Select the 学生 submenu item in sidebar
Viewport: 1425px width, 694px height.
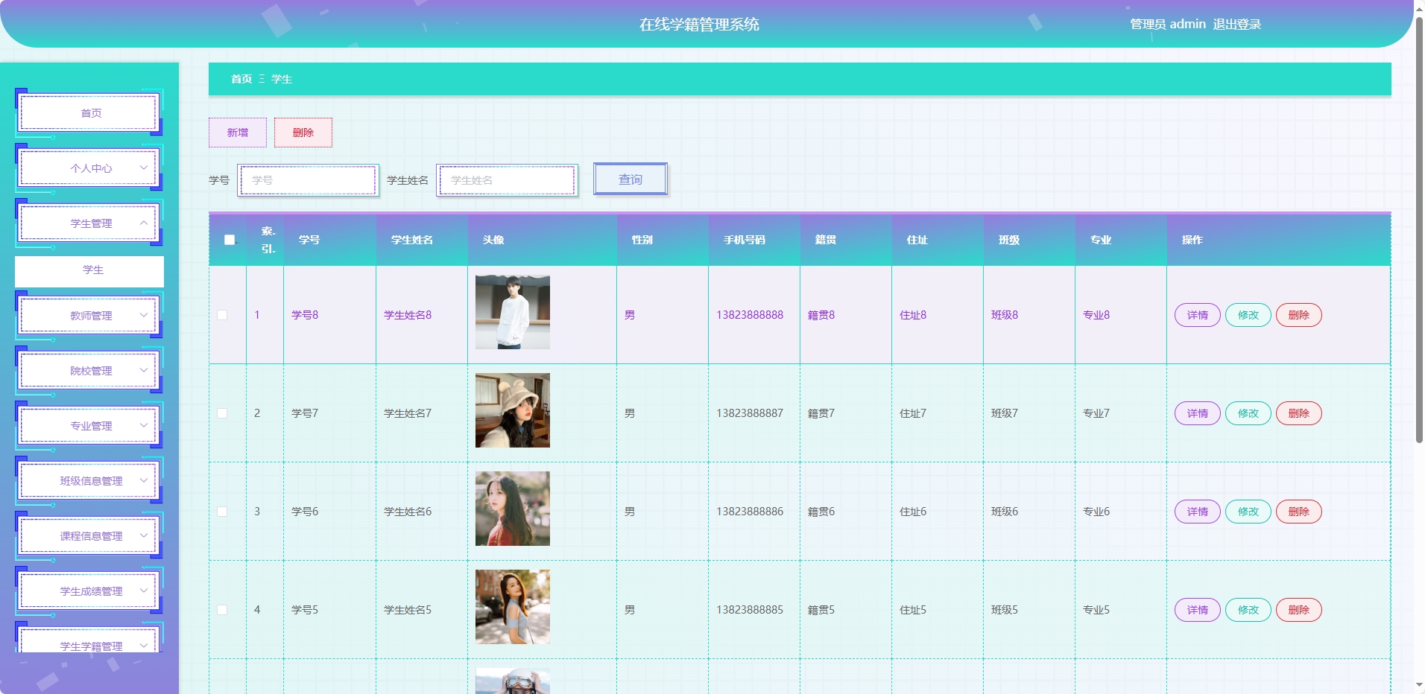89,270
